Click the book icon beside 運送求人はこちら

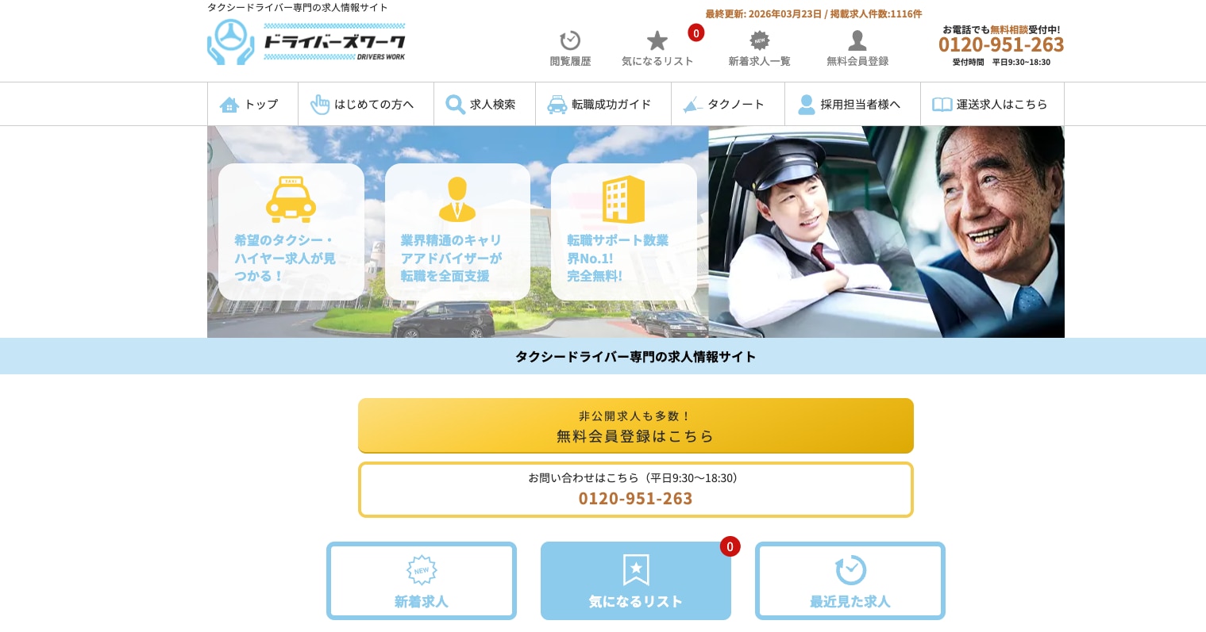point(942,104)
